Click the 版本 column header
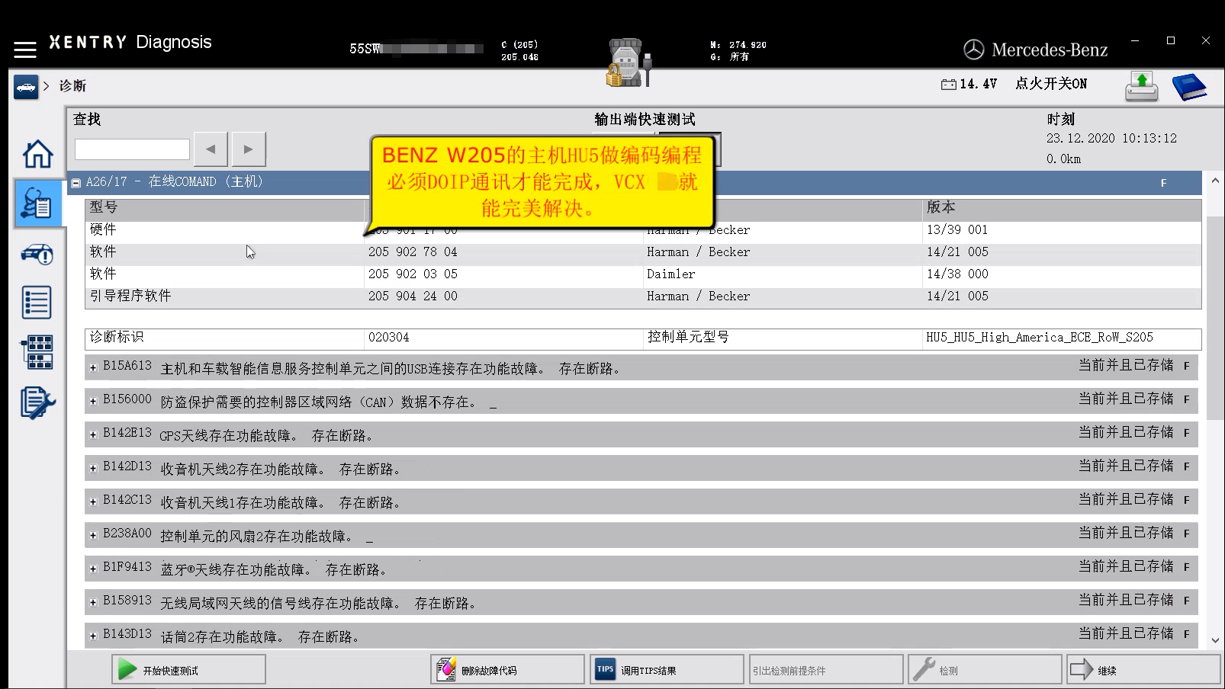Viewport: 1225px width, 689px height. [941, 207]
